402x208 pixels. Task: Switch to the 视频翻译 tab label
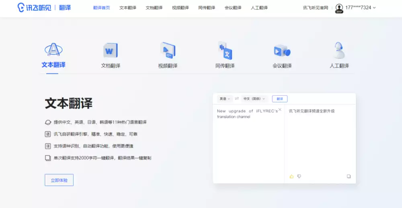click(x=168, y=66)
